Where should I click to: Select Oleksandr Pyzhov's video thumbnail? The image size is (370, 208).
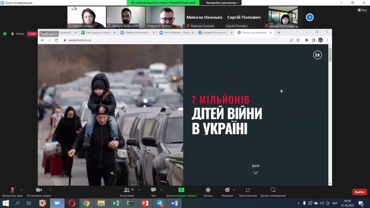coord(165,17)
